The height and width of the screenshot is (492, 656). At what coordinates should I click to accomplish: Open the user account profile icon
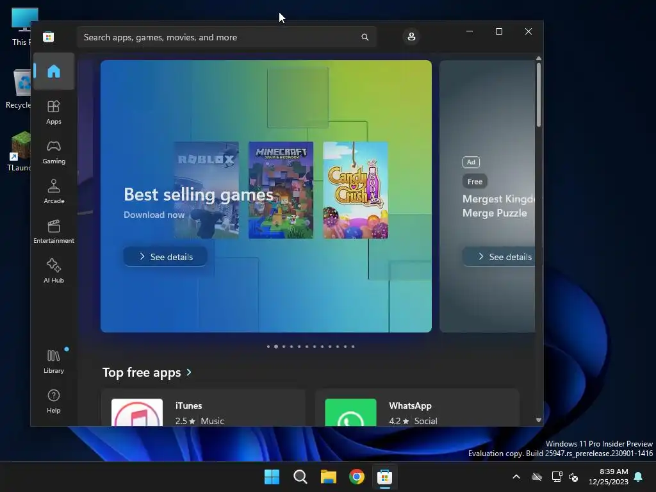tap(411, 37)
